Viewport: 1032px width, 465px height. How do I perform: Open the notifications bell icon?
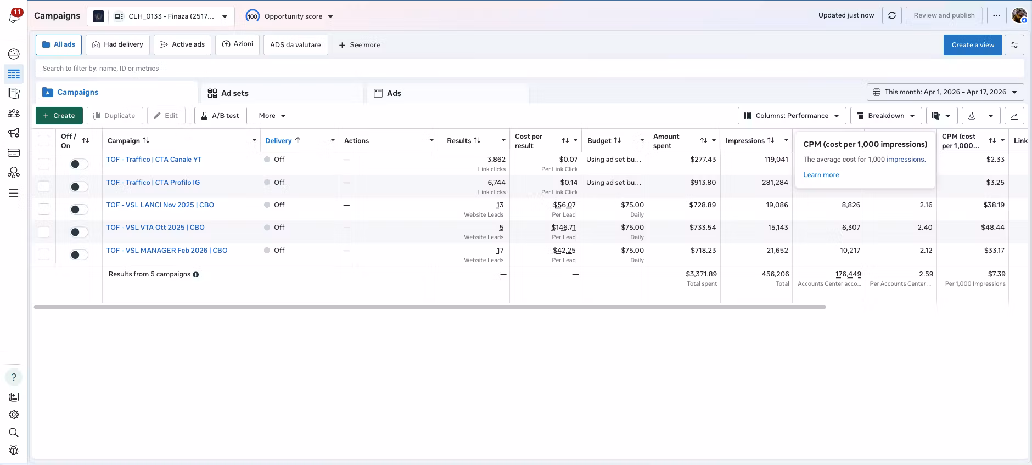pyautogui.click(x=14, y=16)
